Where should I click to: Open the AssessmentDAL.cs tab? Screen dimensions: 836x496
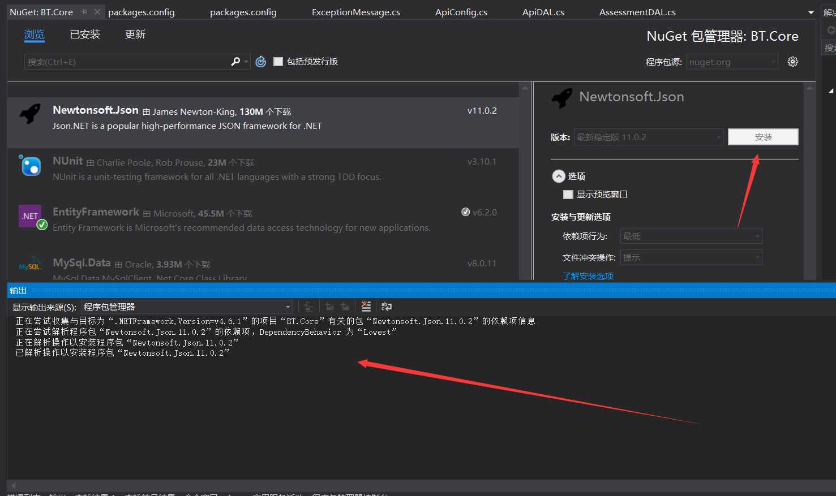(637, 12)
